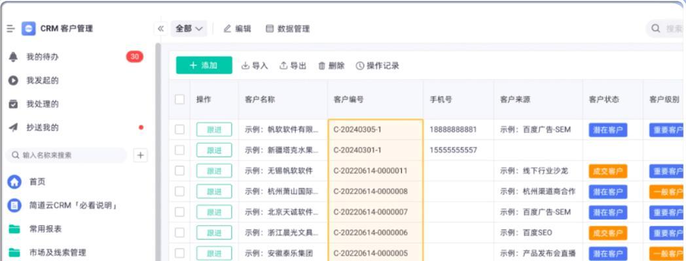Viewport: 686px width, 261px height.
Task: Select cell C-20220614-0000006
Action: (x=375, y=233)
